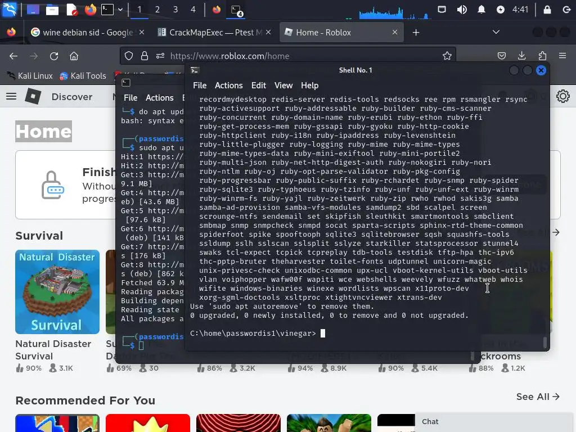Select the grouped terminal windows taskbar icon
576x432 pixels.
[x=236, y=10]
